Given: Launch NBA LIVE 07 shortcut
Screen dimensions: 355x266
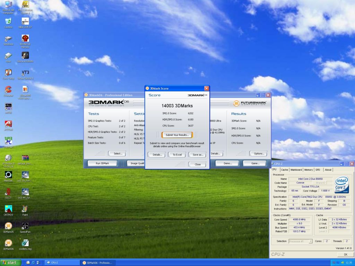Looking at the screenshot, I should (x=25, y=23).
